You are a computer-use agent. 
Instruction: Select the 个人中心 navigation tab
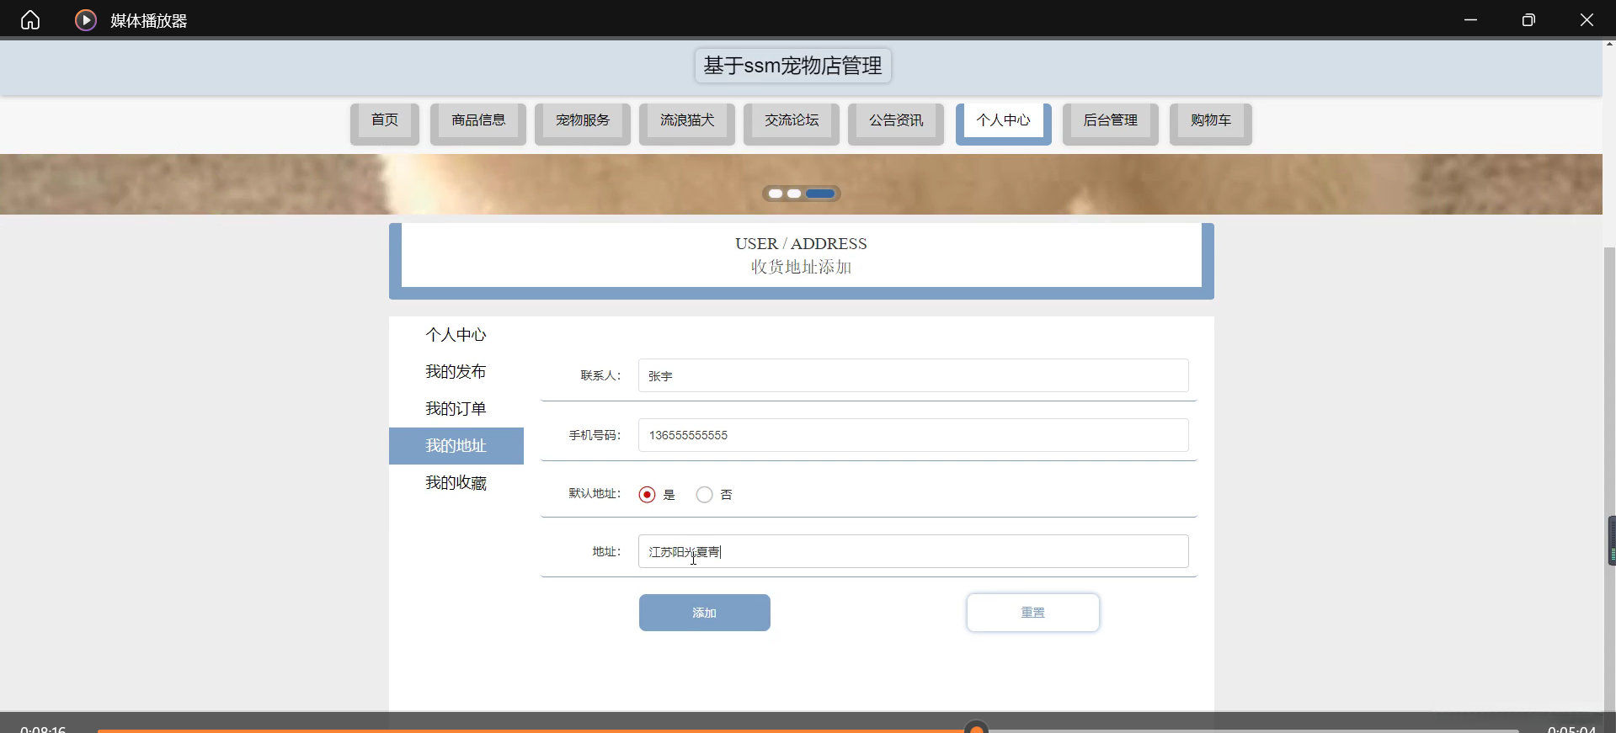[x=1004, y=123]
